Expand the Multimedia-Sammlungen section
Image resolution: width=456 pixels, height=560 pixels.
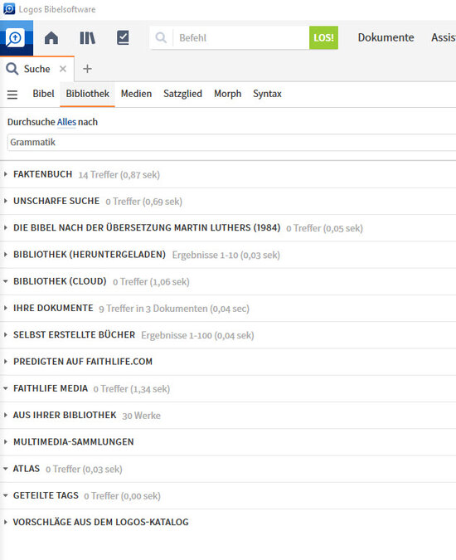(x=5, y=442)
